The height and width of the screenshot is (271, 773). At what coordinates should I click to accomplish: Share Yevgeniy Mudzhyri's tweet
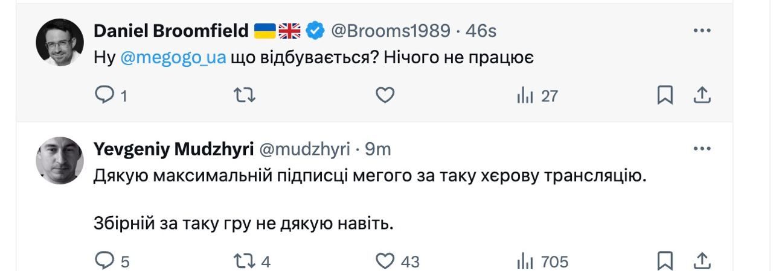[702, 261]
